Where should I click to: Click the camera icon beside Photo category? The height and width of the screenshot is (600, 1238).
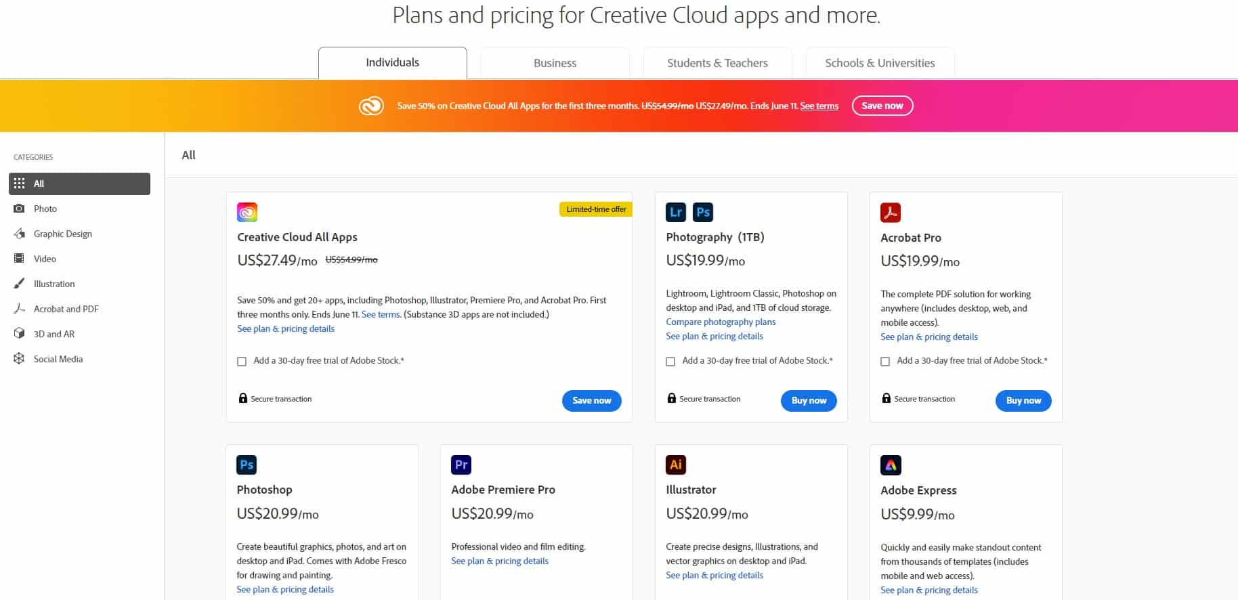pyautogui.click(x=19, y=209)
